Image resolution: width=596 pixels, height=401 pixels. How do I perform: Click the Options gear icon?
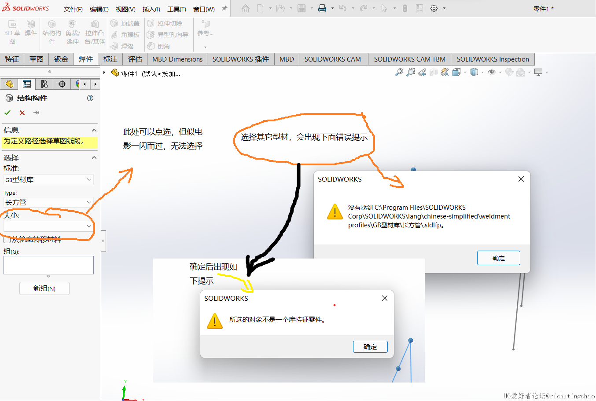(x=434, y=8)
